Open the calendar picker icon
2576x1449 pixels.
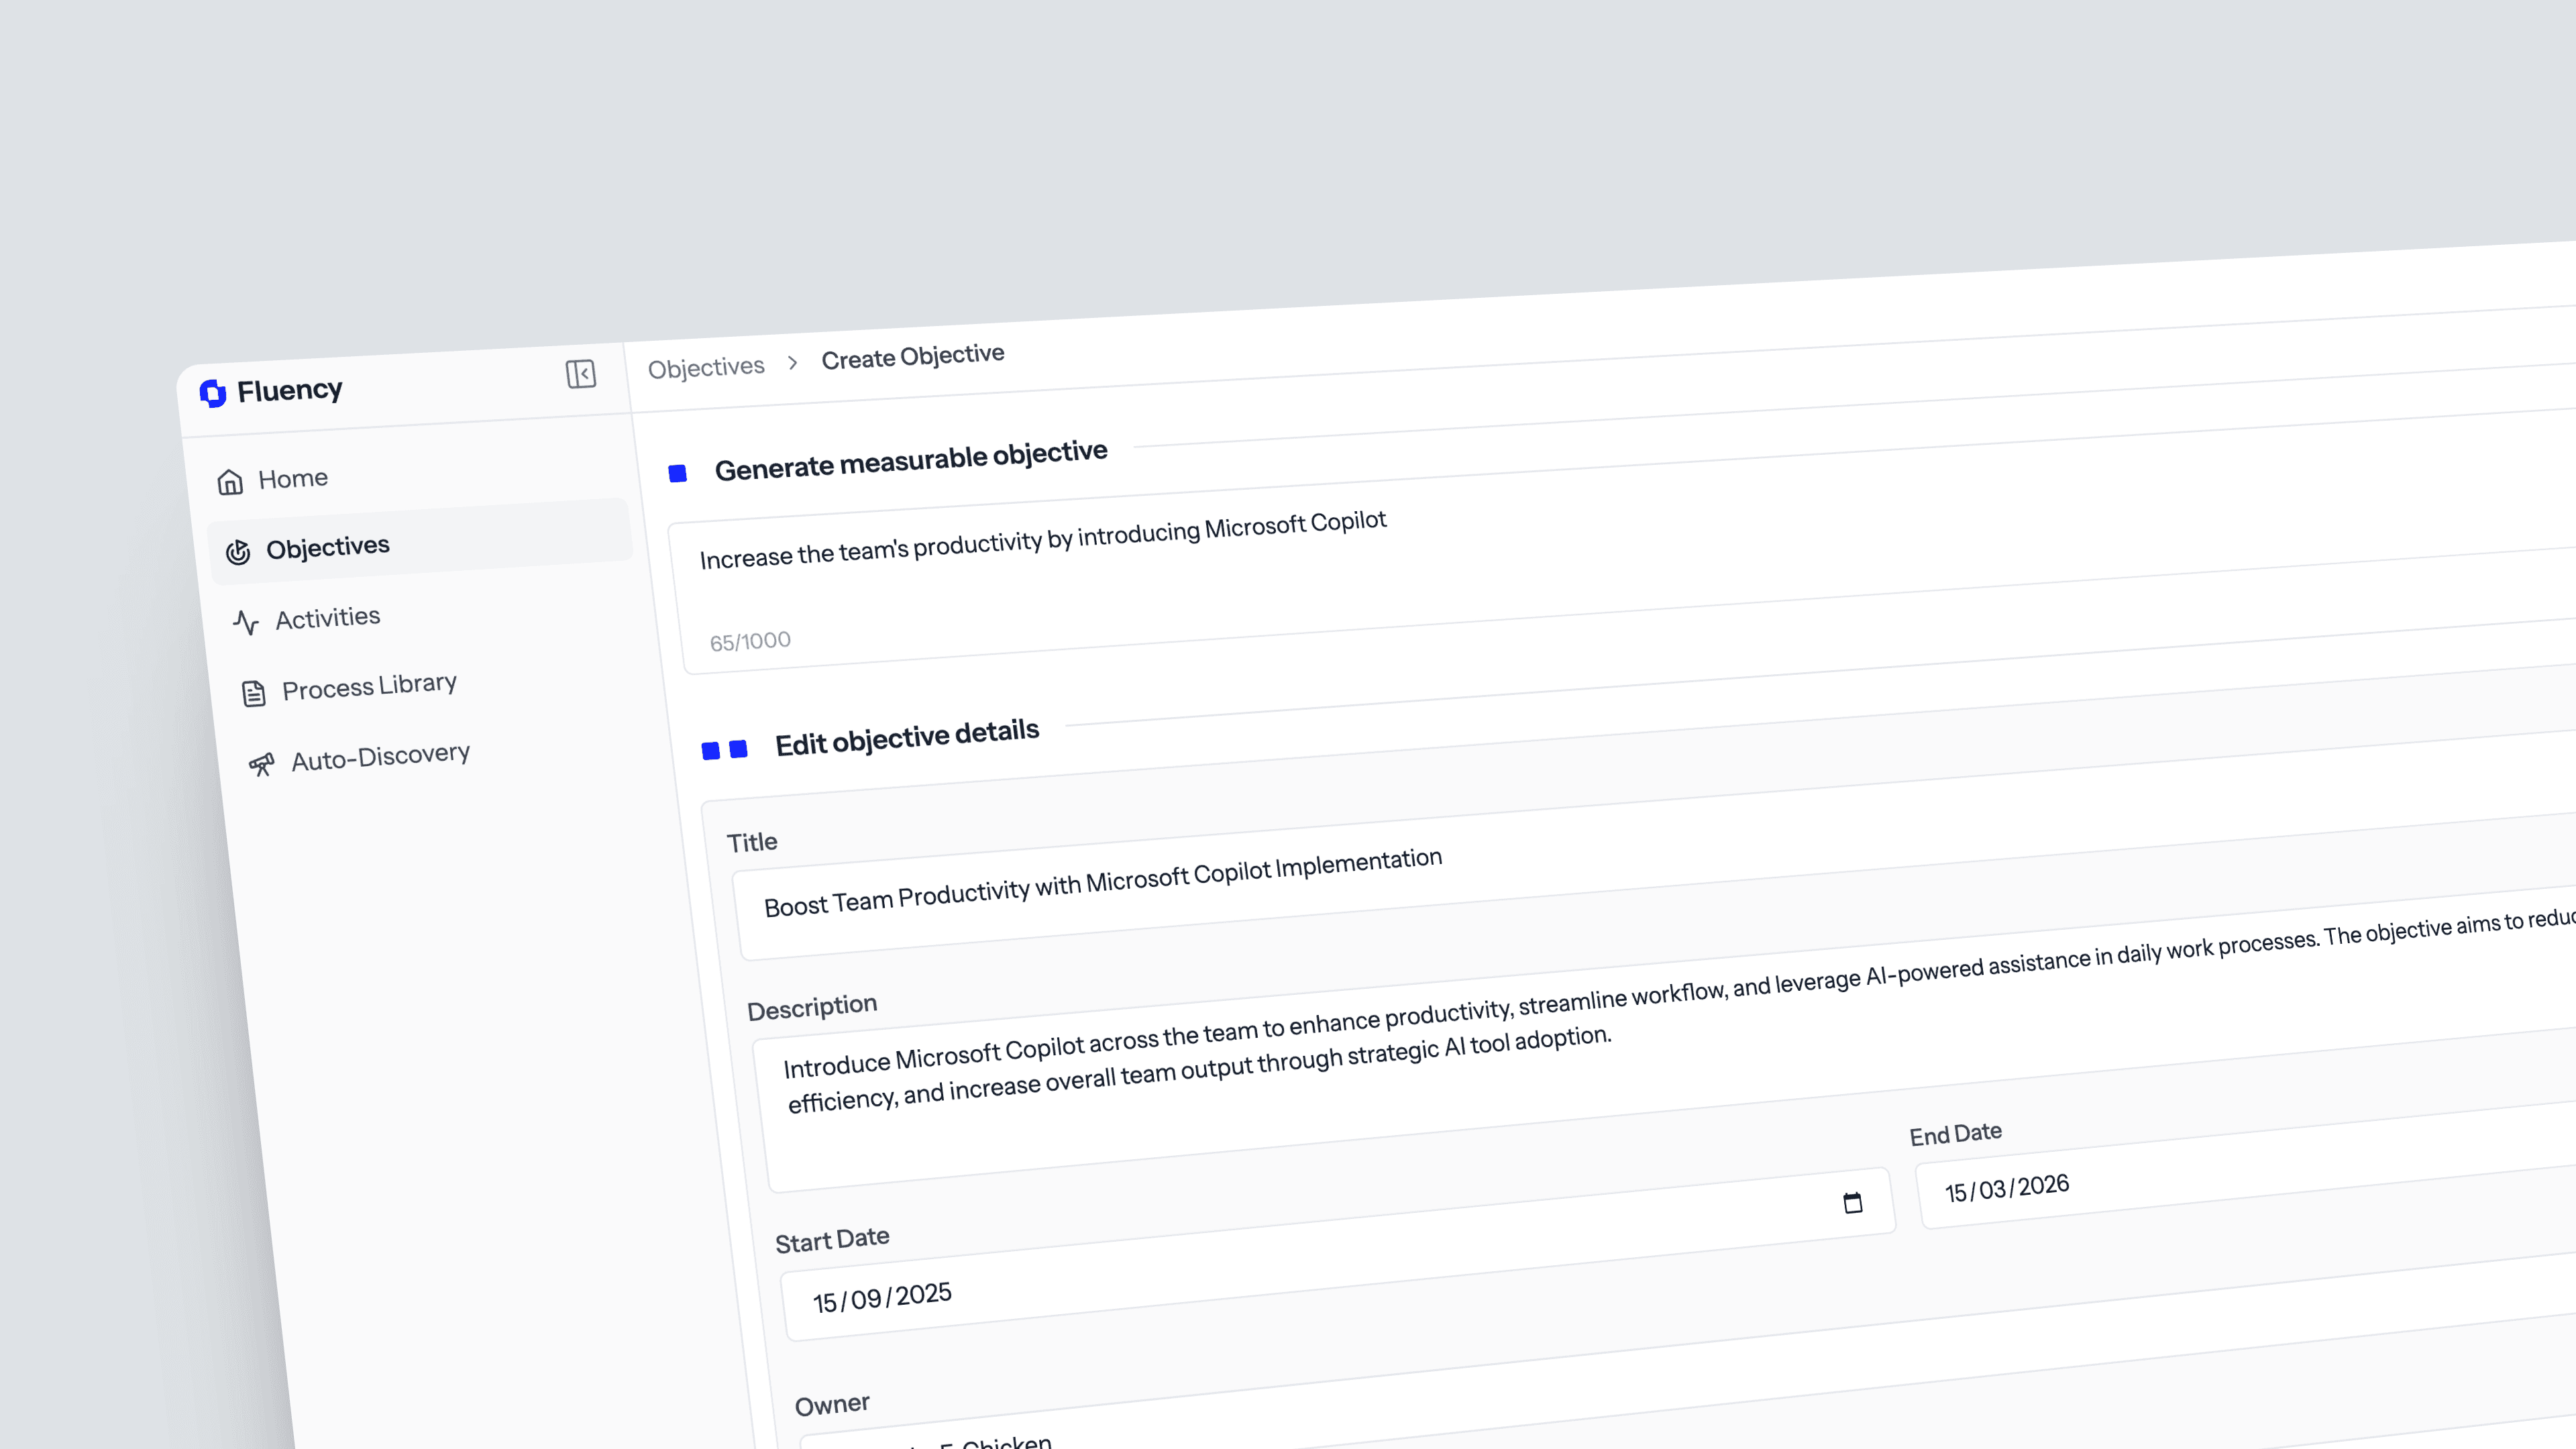coord(1853,1202)
